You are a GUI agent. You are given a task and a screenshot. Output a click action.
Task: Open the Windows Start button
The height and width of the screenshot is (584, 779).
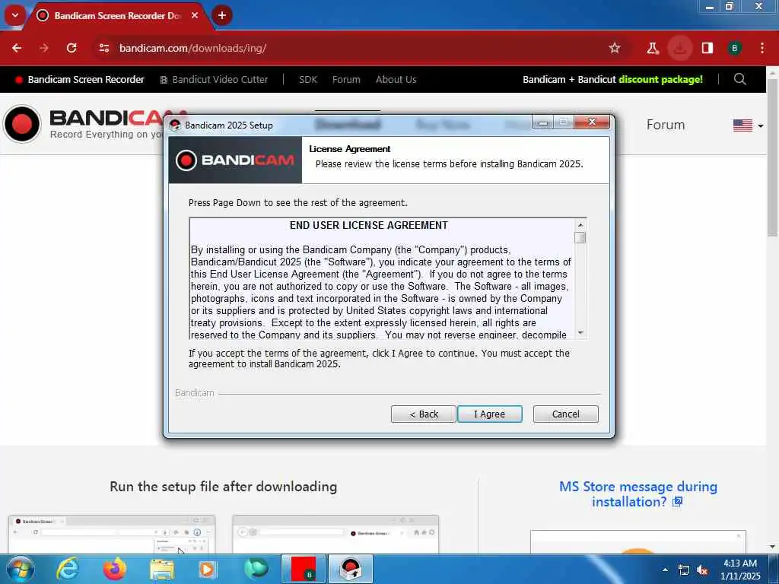(20, 569)
